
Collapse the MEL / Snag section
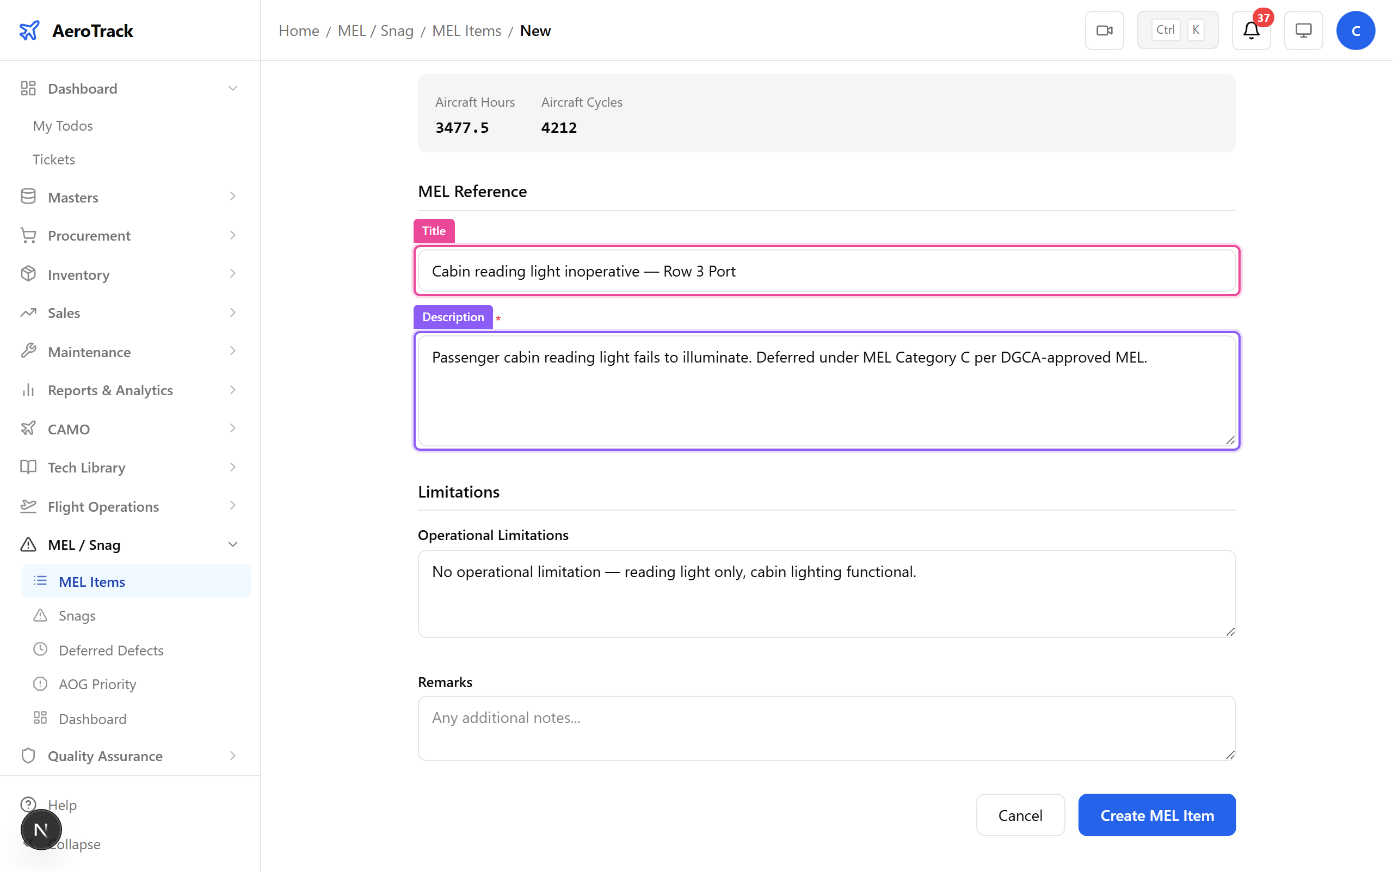point(232,544)
